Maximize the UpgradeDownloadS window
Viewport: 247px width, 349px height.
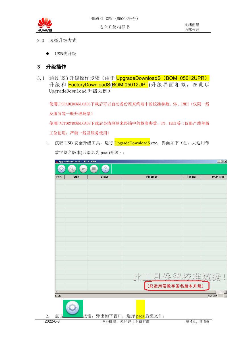coord(222,161)
